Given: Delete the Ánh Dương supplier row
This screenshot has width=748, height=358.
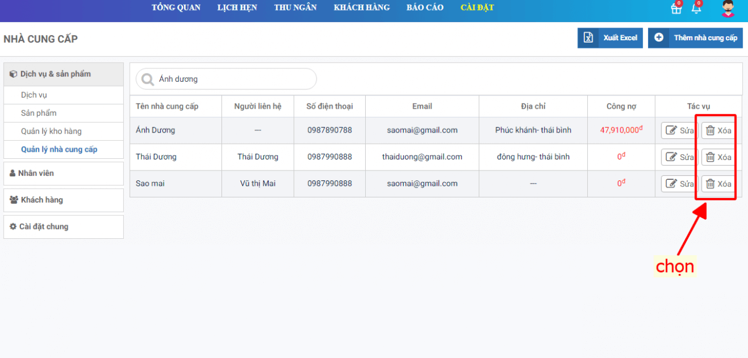Looking at the screenshot, I should [718, 131].
